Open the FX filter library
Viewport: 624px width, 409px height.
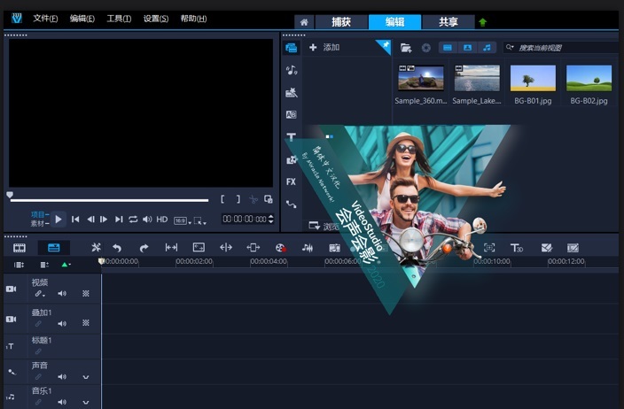[x=291, y=181]
